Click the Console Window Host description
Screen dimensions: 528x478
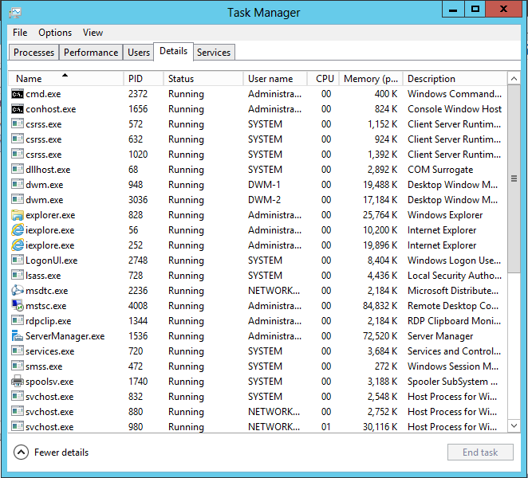click(x=455, y=109)
